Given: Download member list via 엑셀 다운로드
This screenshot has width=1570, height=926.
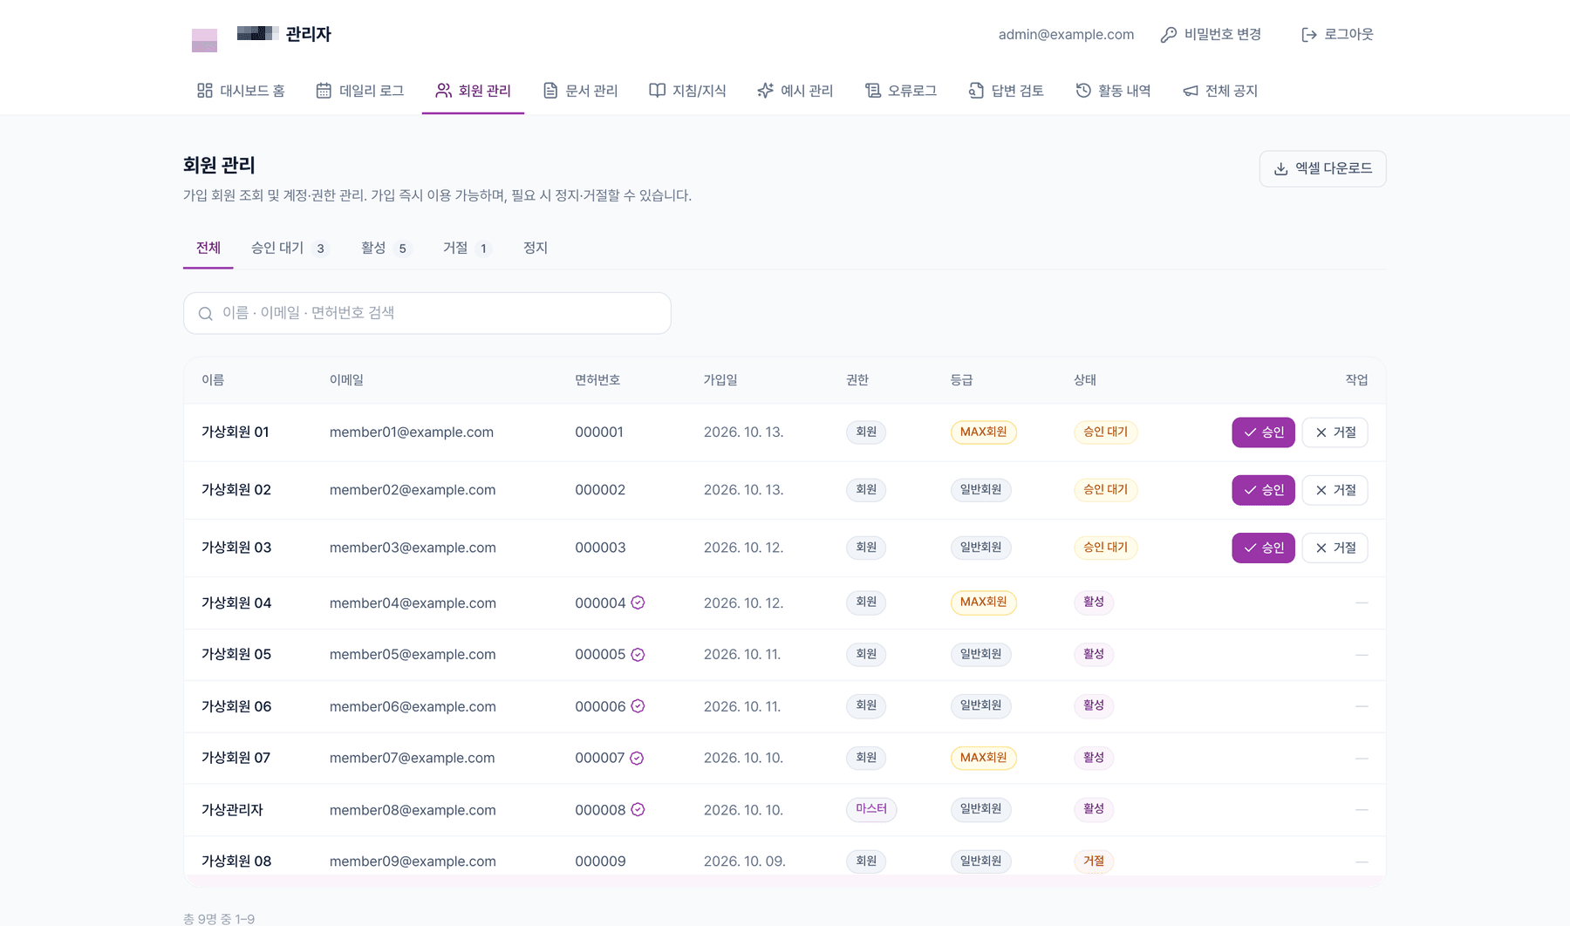Looking at the screenshot, I should tap(1322, 168).
